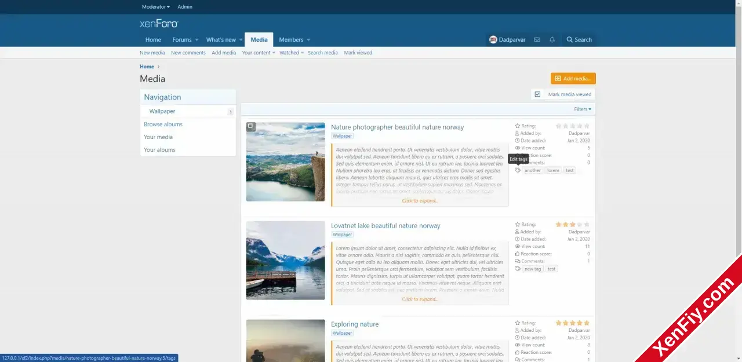
Task: Open Your media in Navigation
Action: tap(158, 137)
